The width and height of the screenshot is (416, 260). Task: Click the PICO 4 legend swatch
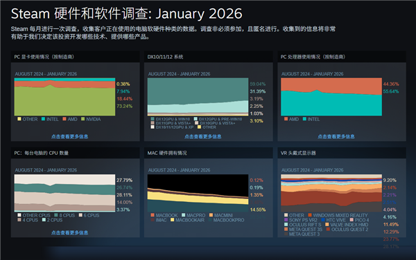pos(352,220)
